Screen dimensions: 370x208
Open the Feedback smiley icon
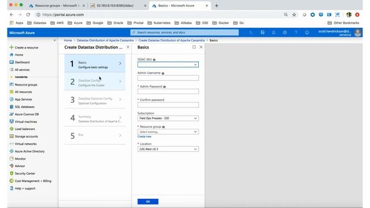(x=307, y=32)
